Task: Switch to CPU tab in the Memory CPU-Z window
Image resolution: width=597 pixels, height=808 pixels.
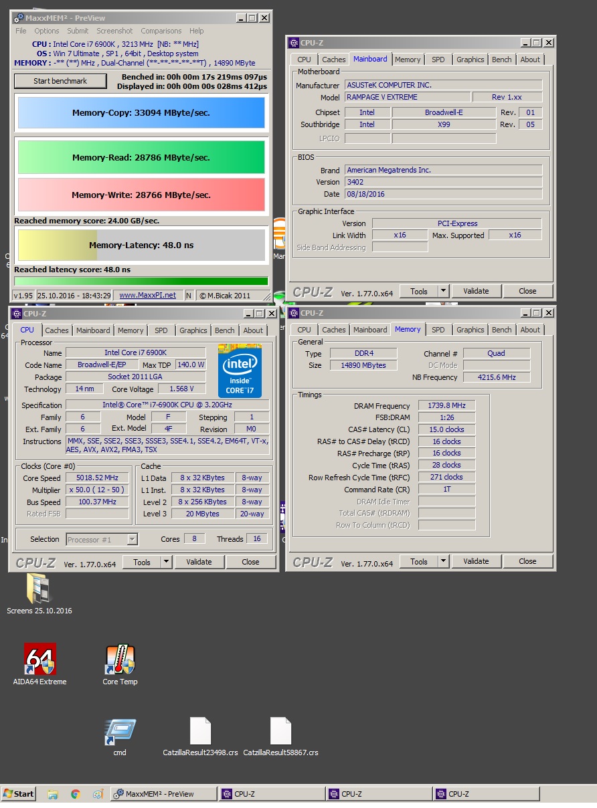Action: (304, 330)
